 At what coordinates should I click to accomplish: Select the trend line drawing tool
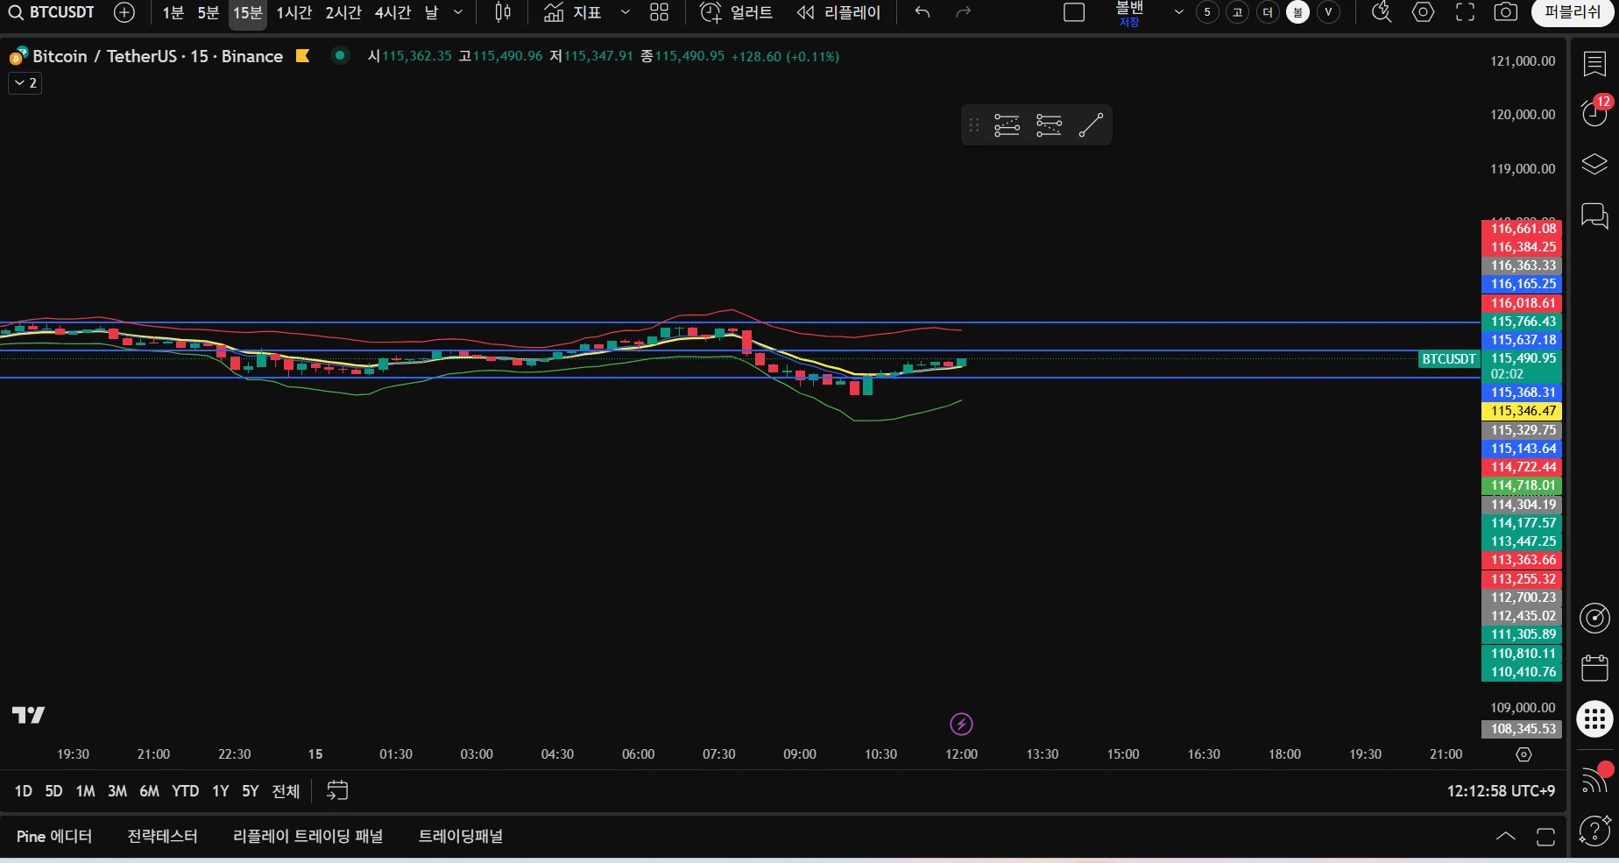coord(1091,125)
